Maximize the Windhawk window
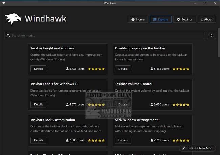 pyautogui.click(x=205, y=3)
